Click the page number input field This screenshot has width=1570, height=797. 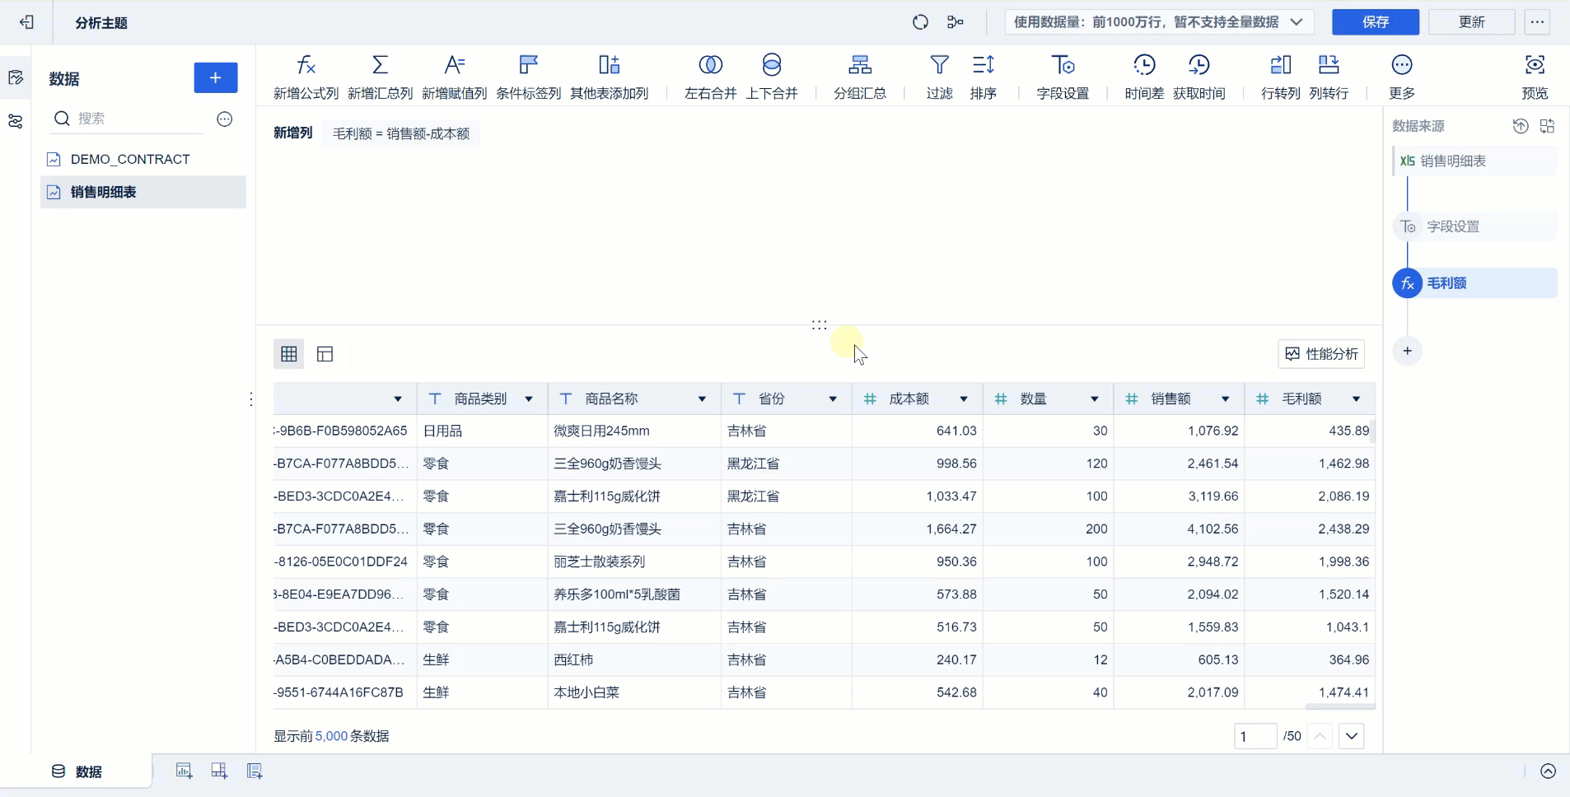[1255, 735]
